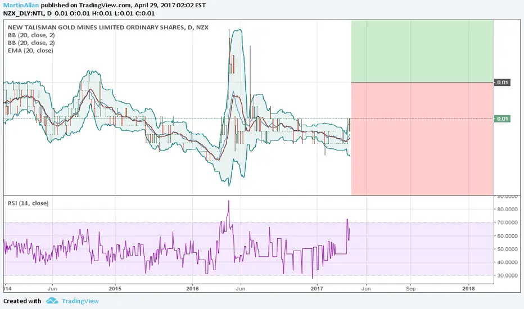Click the EMA (20, close) indicator label
Viewport: 524px width, 309px height.
click(x=30, y=51)
